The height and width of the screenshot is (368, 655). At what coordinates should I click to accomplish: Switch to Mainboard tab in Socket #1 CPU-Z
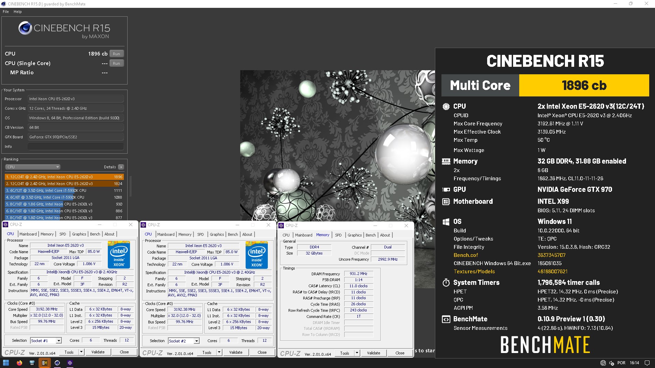[28, 234]
